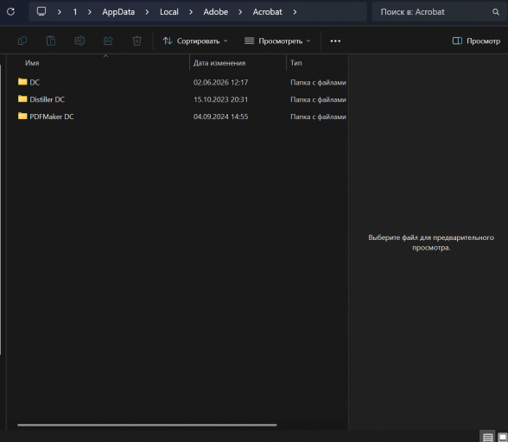Viewport: 508px width, 442px height.
Task: Click Папка с файлами in DC row
Action: pyautogui.click(x=318, y=83)
